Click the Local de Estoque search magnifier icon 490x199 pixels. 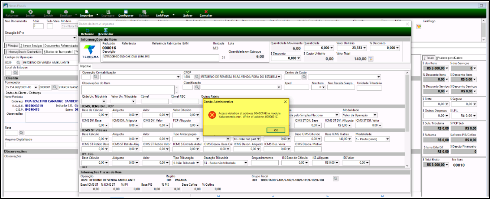[x=14, y=73]
